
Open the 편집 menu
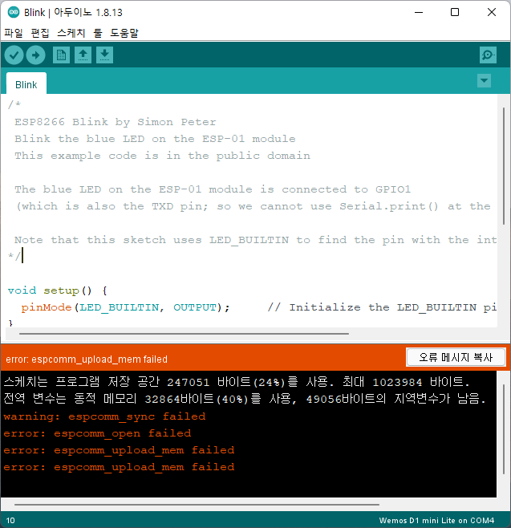(40, 33)
